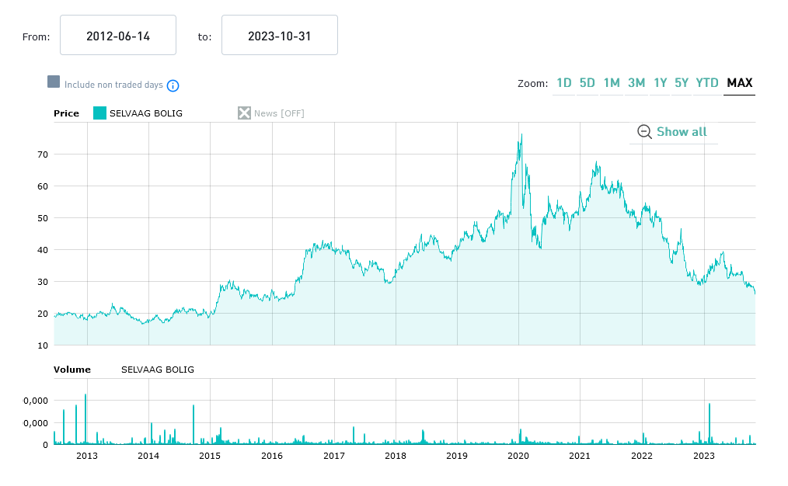Click the News X icon
The height and width of the screenshot is (486, 788).
tap(245, 113)
